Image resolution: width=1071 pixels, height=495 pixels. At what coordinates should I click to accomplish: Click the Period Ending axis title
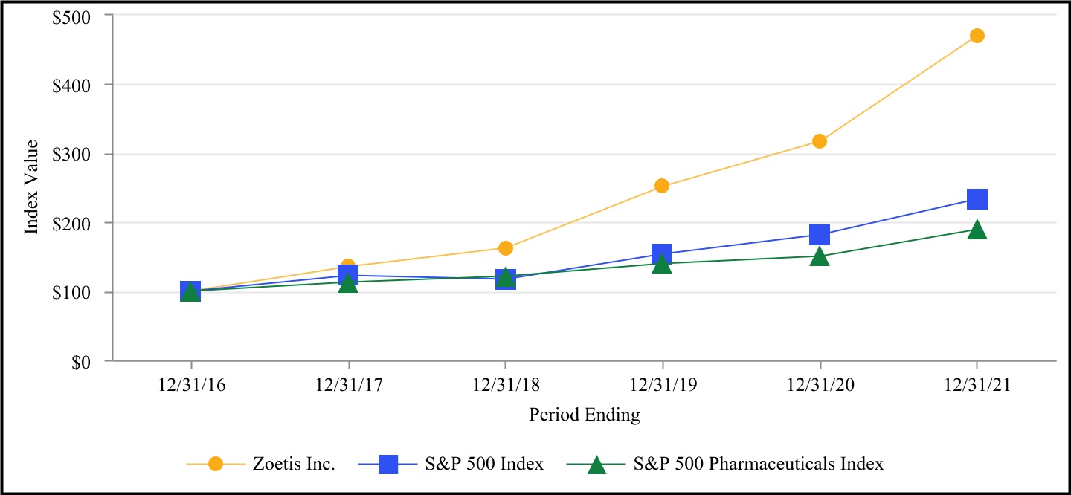tap(584, 415)
